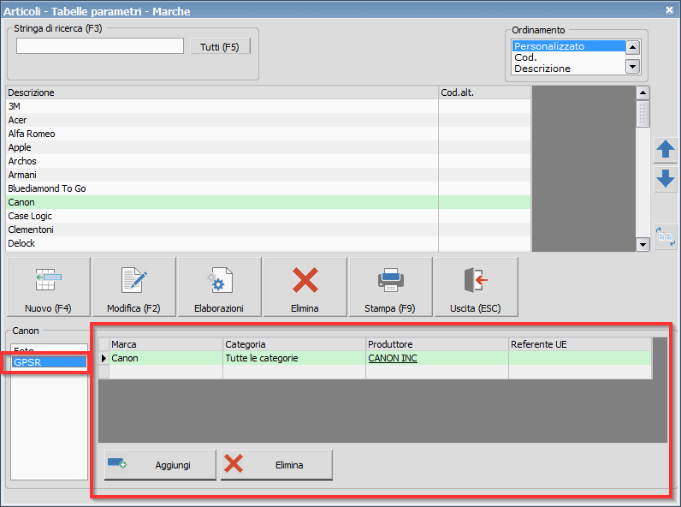
Task: Click the Descrizione column header
Action: 222,92
